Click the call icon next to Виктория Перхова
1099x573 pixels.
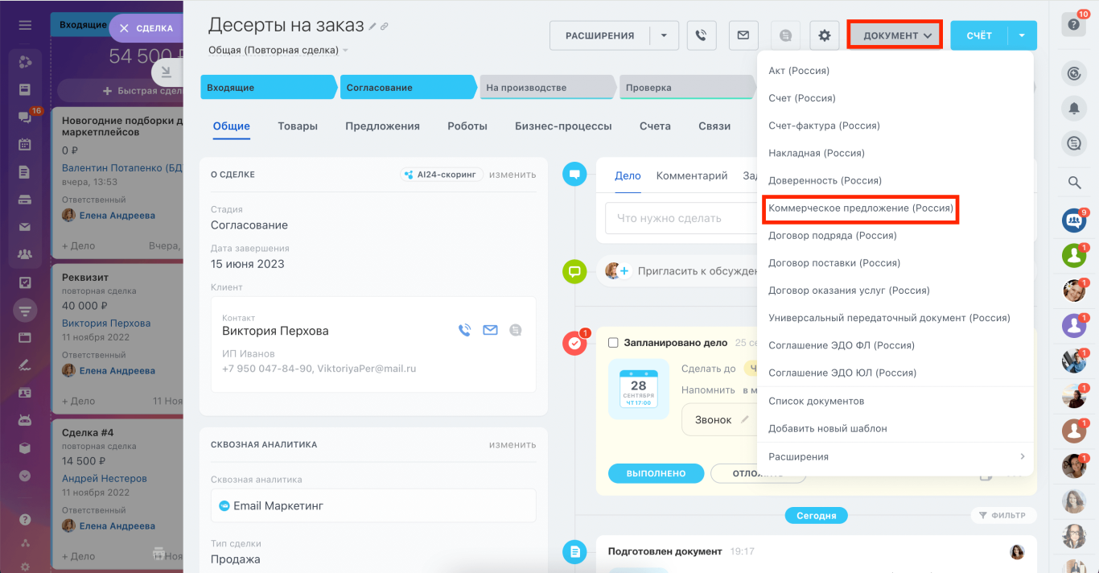click(x=463, y=328)
